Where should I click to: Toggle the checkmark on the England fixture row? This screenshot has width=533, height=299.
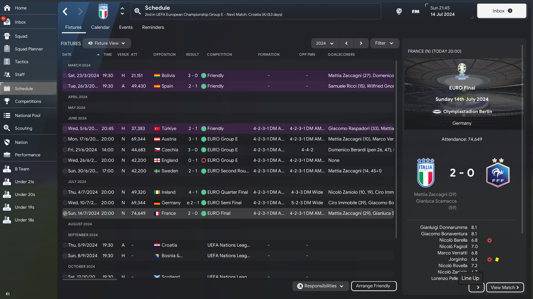pyautogui.click(x=65, y=160)
